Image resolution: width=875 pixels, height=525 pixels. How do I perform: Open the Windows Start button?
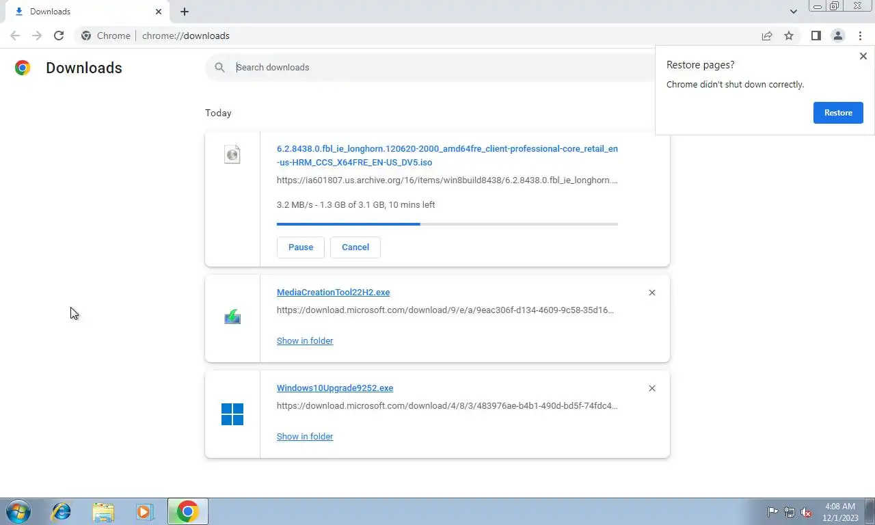coord(18,511)
